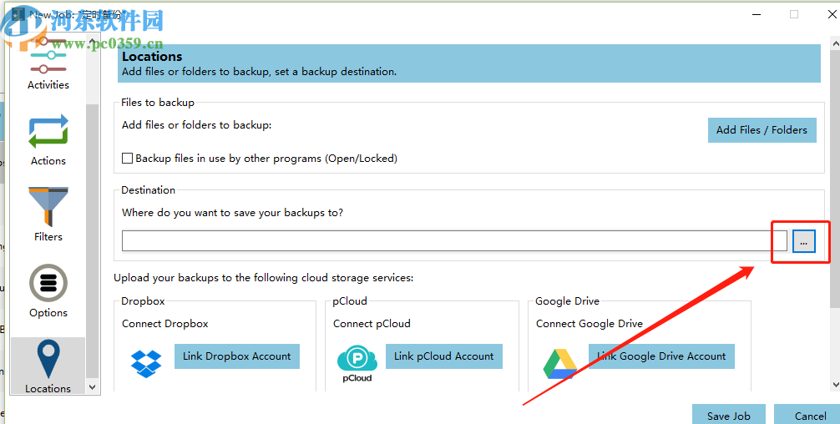Browse for destination folder with ellipsis button
Image resolution: width=840 pixels, height=424 pixels.
coord(803,241)
